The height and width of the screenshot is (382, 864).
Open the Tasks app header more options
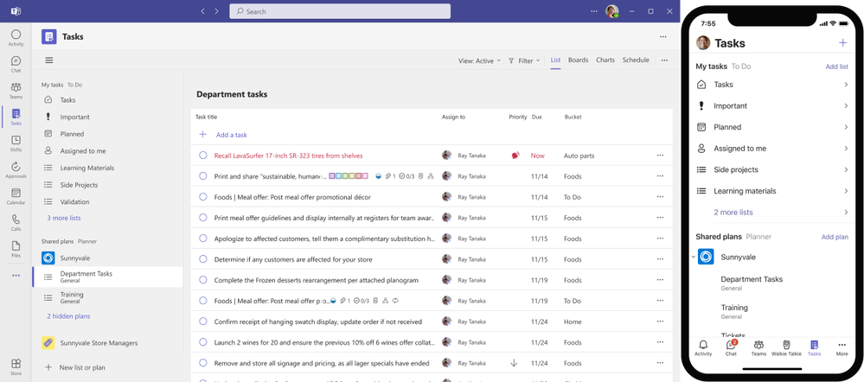click(662, 37)
